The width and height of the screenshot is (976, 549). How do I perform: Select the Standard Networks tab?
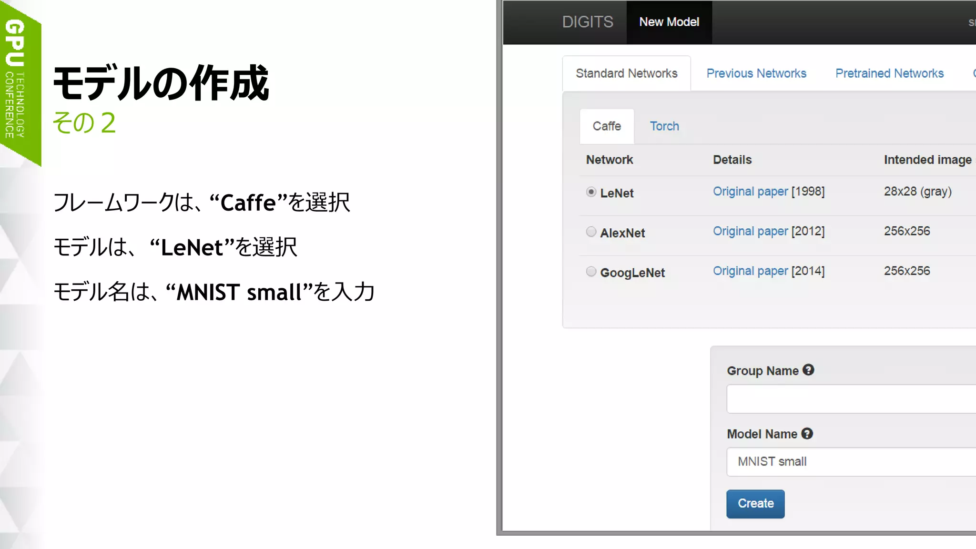pyautogui.click(x=626, y=73)
